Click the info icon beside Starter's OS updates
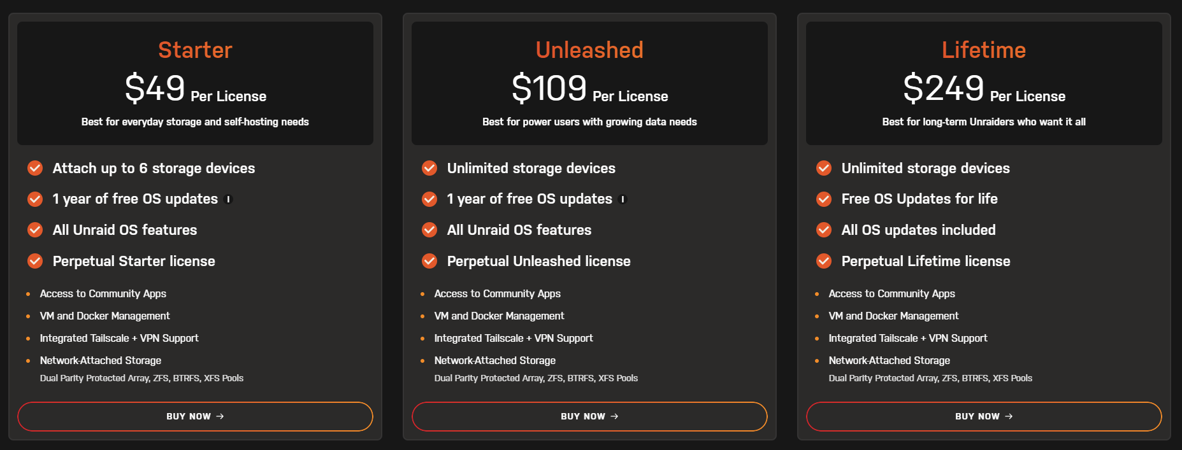Image resolution: width=1182 pixels, height=450 pixels. click(x=229, y=199)
